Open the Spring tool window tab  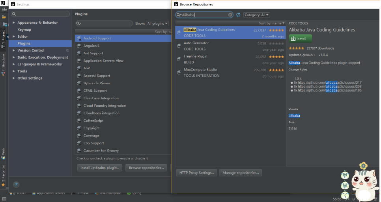point(134,193)
